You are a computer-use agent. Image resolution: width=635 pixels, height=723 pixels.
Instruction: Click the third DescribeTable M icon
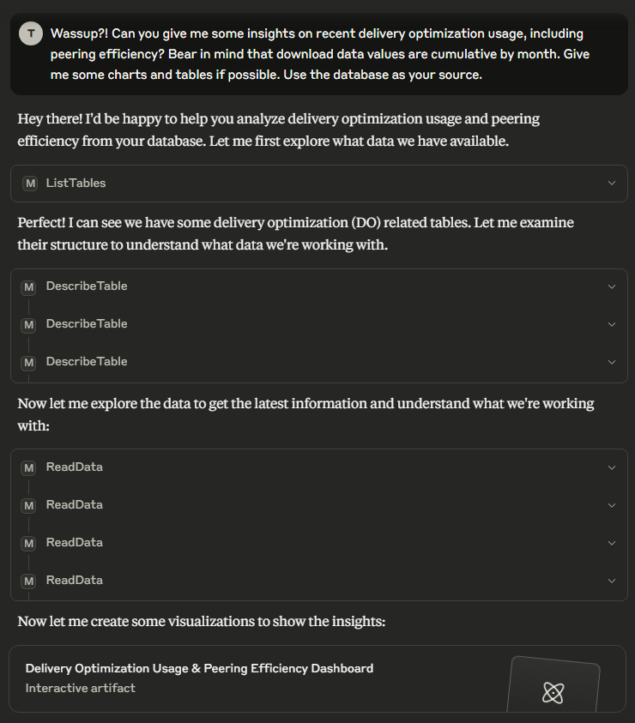29,362
